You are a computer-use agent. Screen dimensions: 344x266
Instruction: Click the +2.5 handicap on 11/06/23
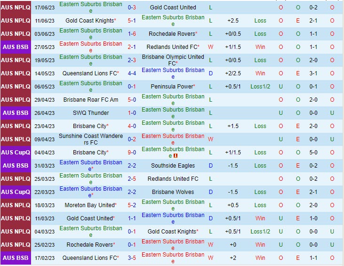point(233,21)
